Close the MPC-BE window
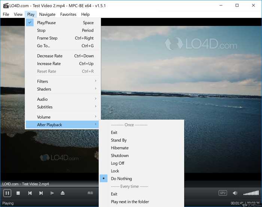 [253, 5]
